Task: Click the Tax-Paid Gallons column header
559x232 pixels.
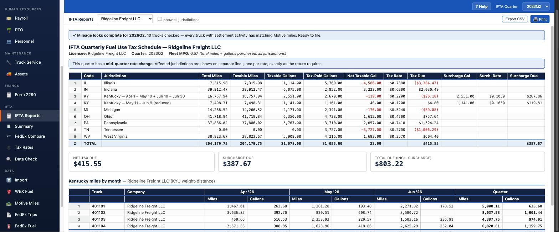Action: click(324, 76)
